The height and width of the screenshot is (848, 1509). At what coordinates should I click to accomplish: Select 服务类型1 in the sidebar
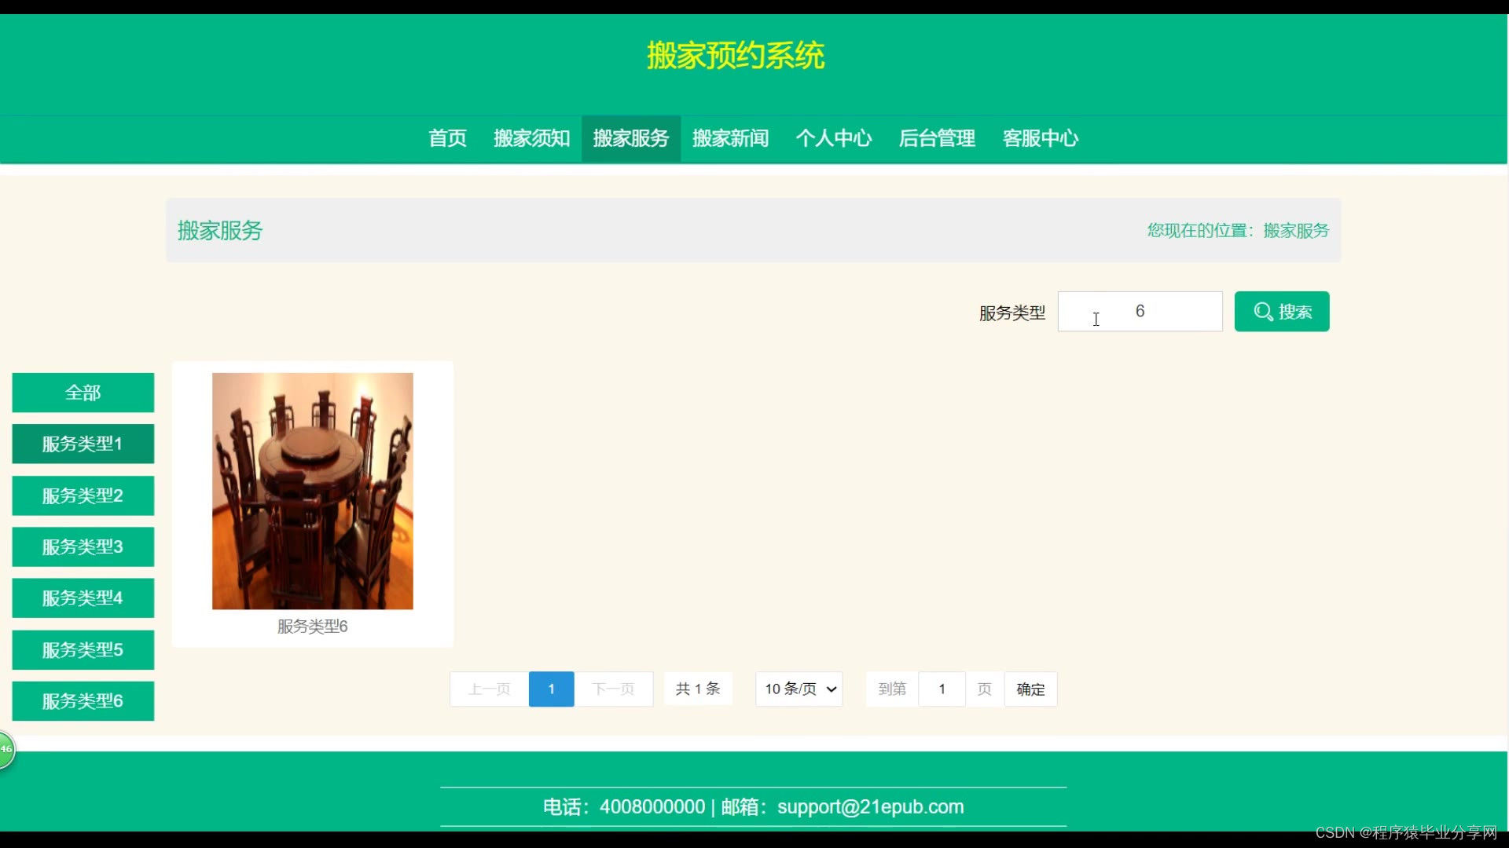point(83,444)
